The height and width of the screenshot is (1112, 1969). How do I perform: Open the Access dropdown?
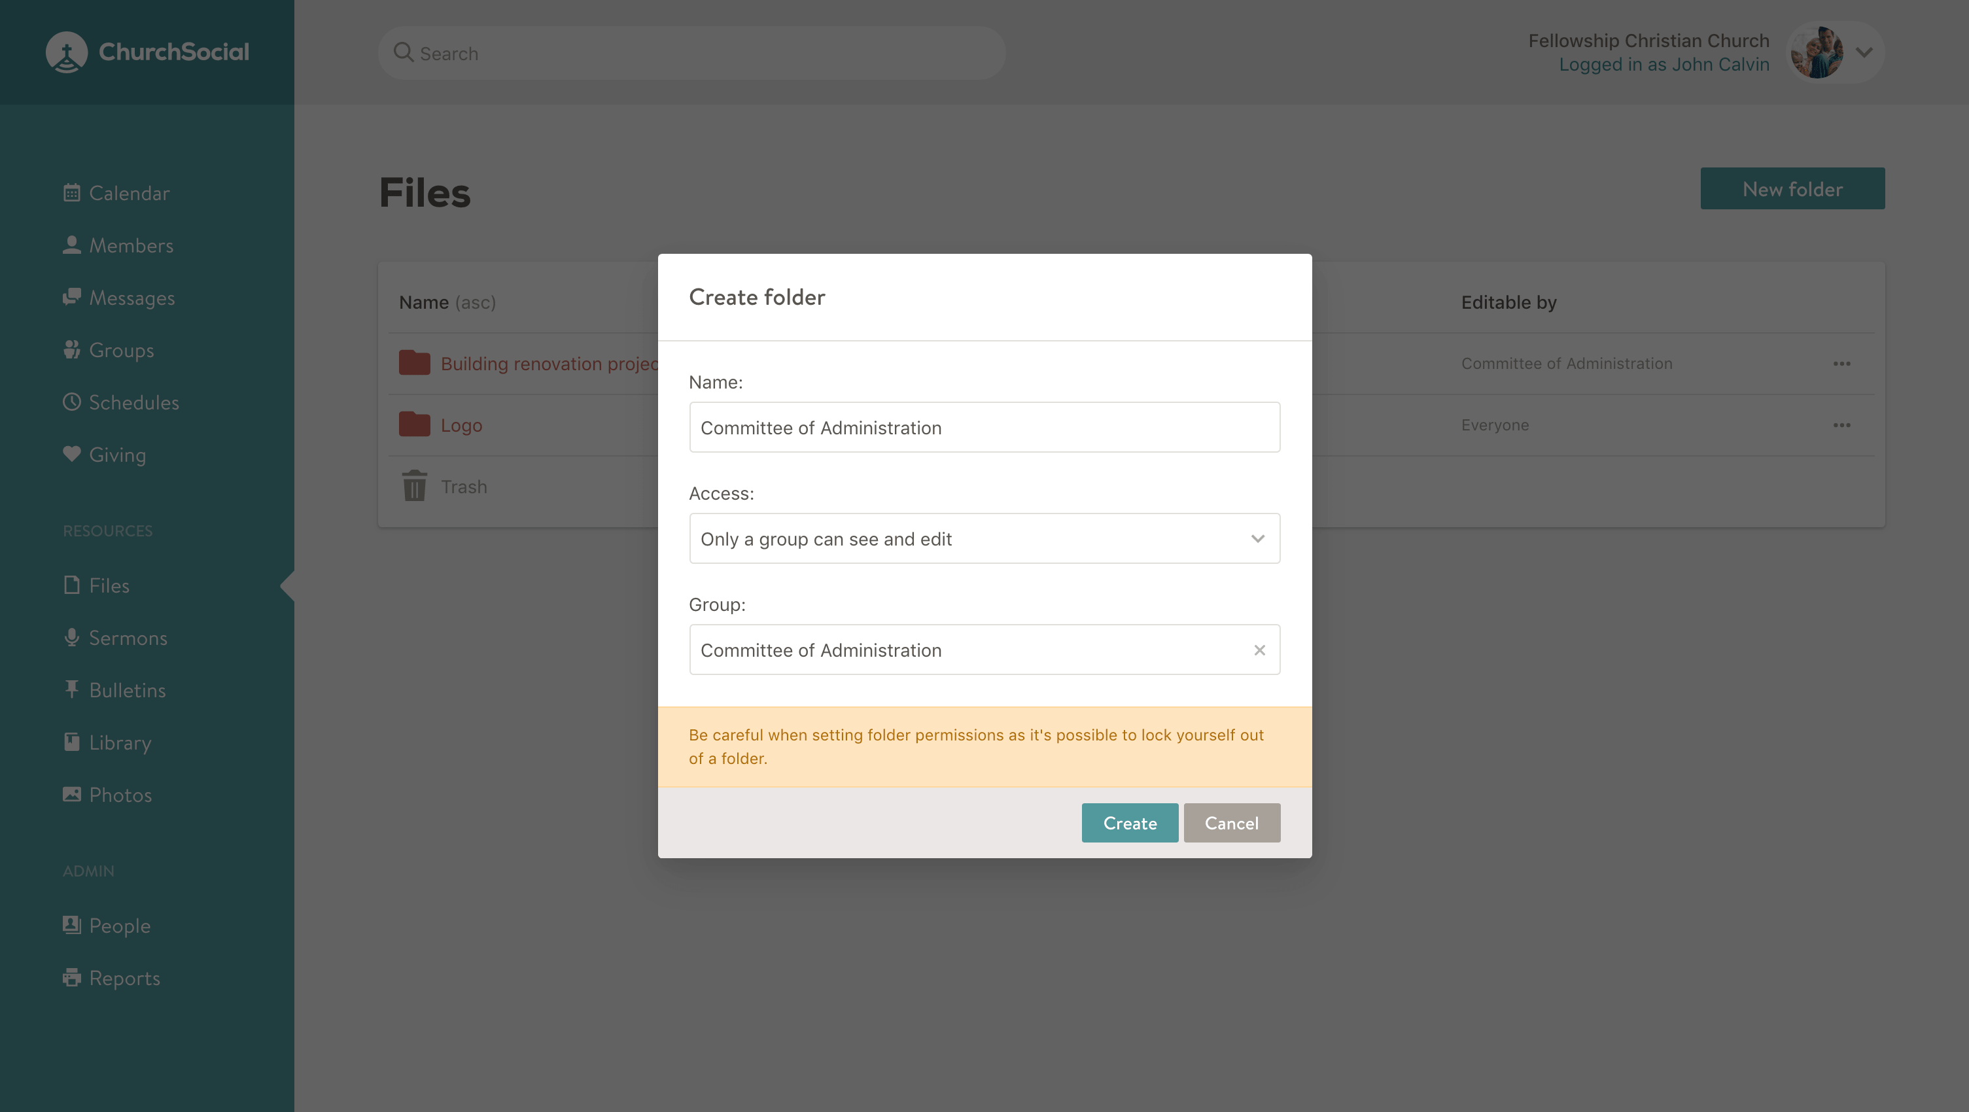984,538
